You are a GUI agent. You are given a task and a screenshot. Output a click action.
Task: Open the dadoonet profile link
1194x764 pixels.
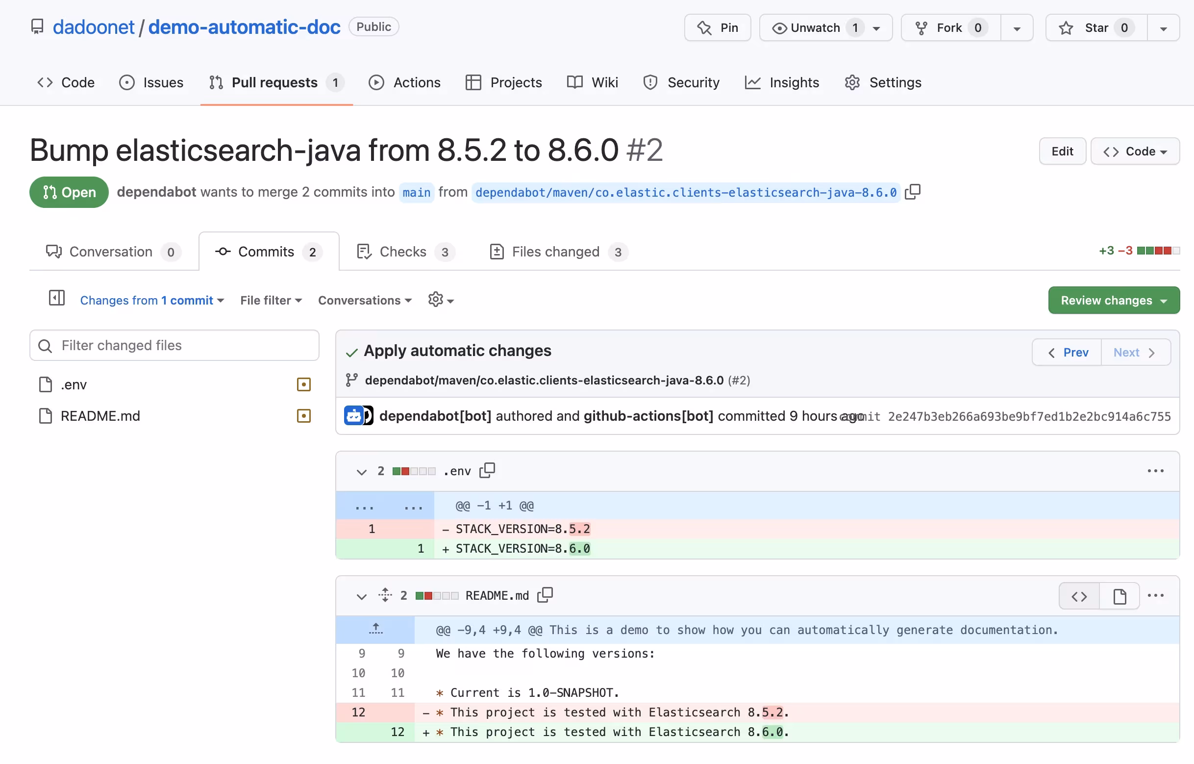tap(93, 26)
